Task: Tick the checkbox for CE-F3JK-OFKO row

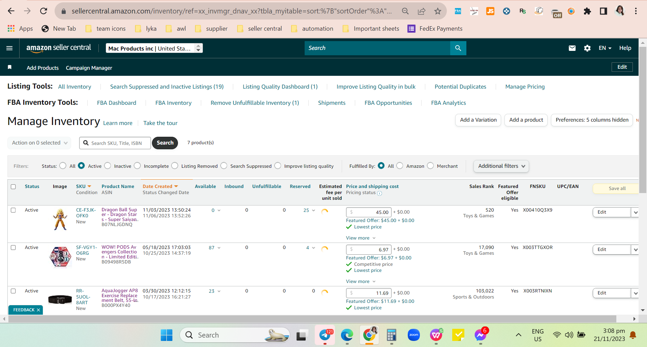Action: point(13,210)
